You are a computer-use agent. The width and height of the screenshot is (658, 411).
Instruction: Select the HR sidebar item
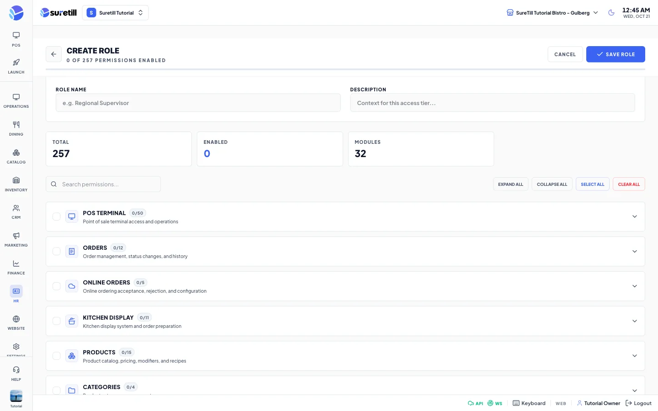click(x=16, y=295)
